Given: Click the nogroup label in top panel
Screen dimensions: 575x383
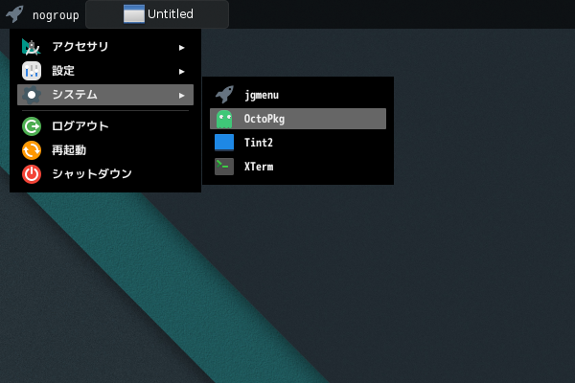Looking at the screenshot, I should [x=56, y=15].
